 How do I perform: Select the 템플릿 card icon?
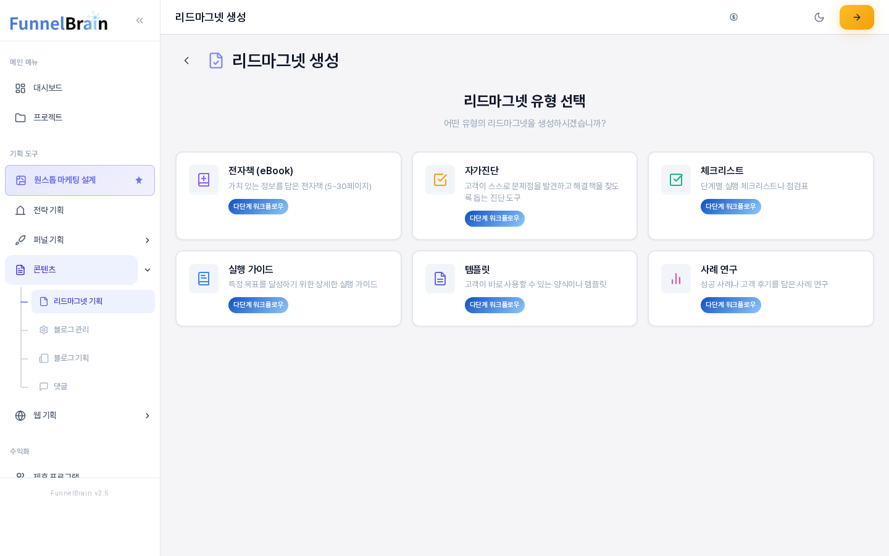click(440, 279)
